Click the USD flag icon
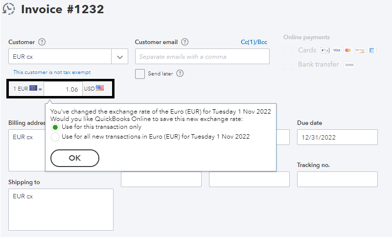392x239 pixels. point(100,89)
